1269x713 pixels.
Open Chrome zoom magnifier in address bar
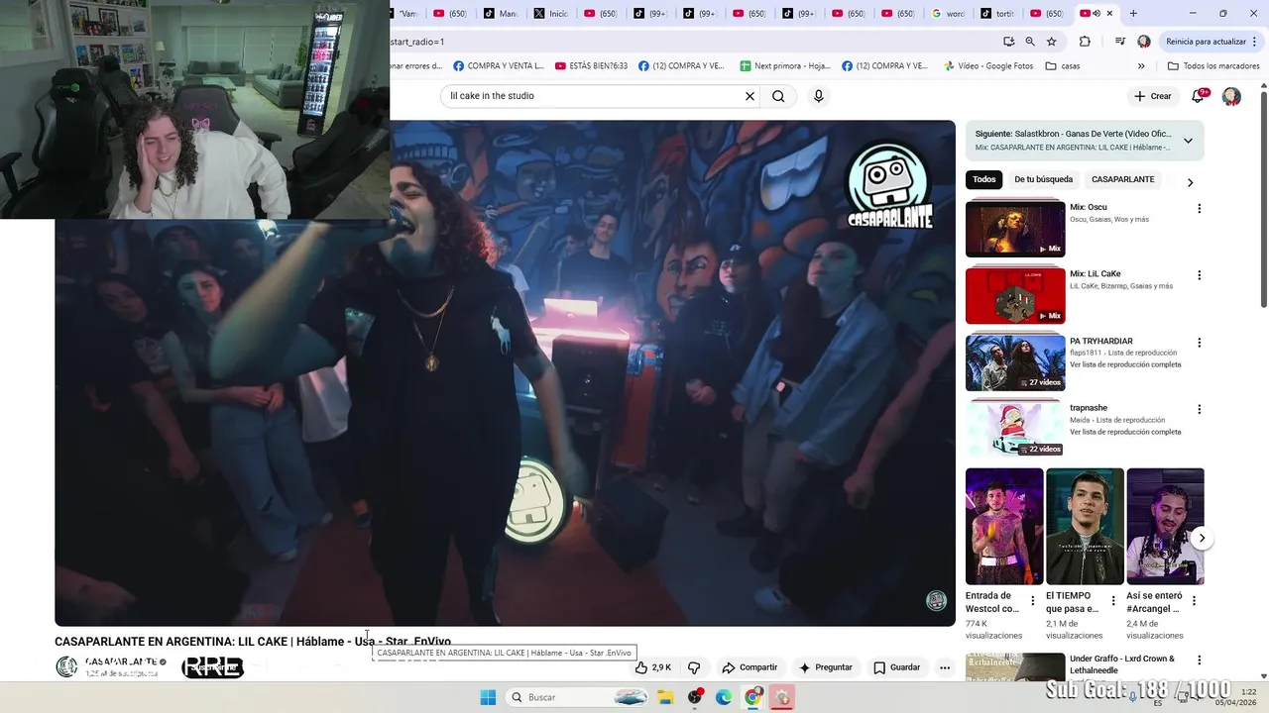pyautogui.click(x=1030, y=42)
